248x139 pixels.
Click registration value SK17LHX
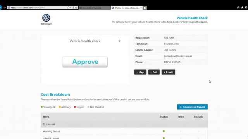pyautogui.click(x=169, y=38)
